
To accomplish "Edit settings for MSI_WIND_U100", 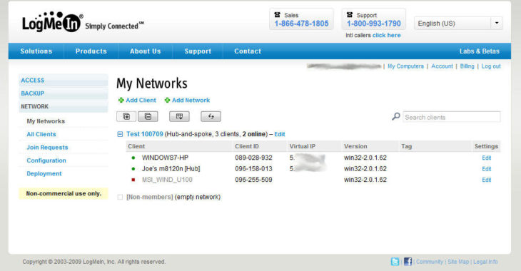I will pyautogui.click(x=487, y=180).
